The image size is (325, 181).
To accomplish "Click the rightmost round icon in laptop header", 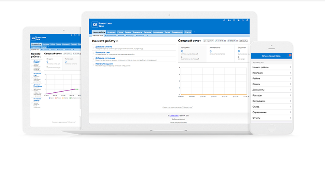I will pos(247,20).
